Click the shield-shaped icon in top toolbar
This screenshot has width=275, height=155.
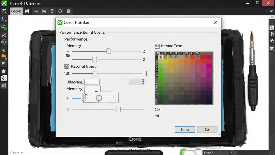point(68,11)
